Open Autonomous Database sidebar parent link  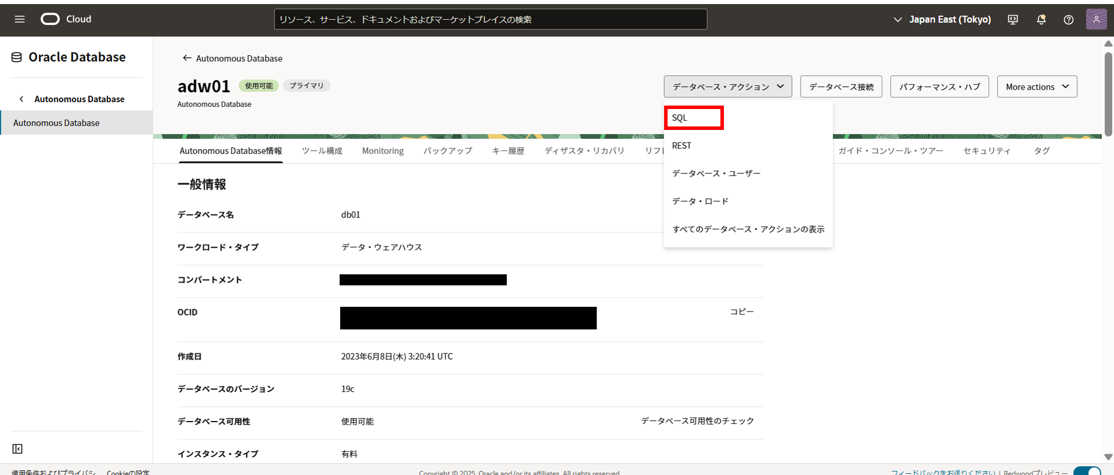(79, 99)
